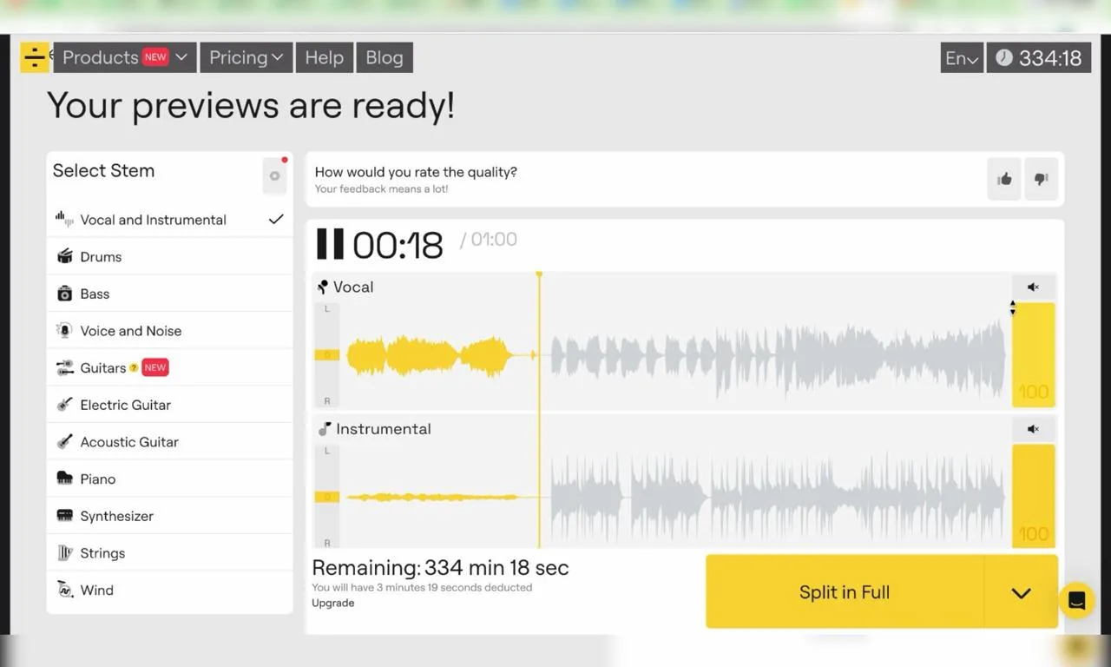
Task: Click the music note icon beside Instrumental
Action: (325, 429)
